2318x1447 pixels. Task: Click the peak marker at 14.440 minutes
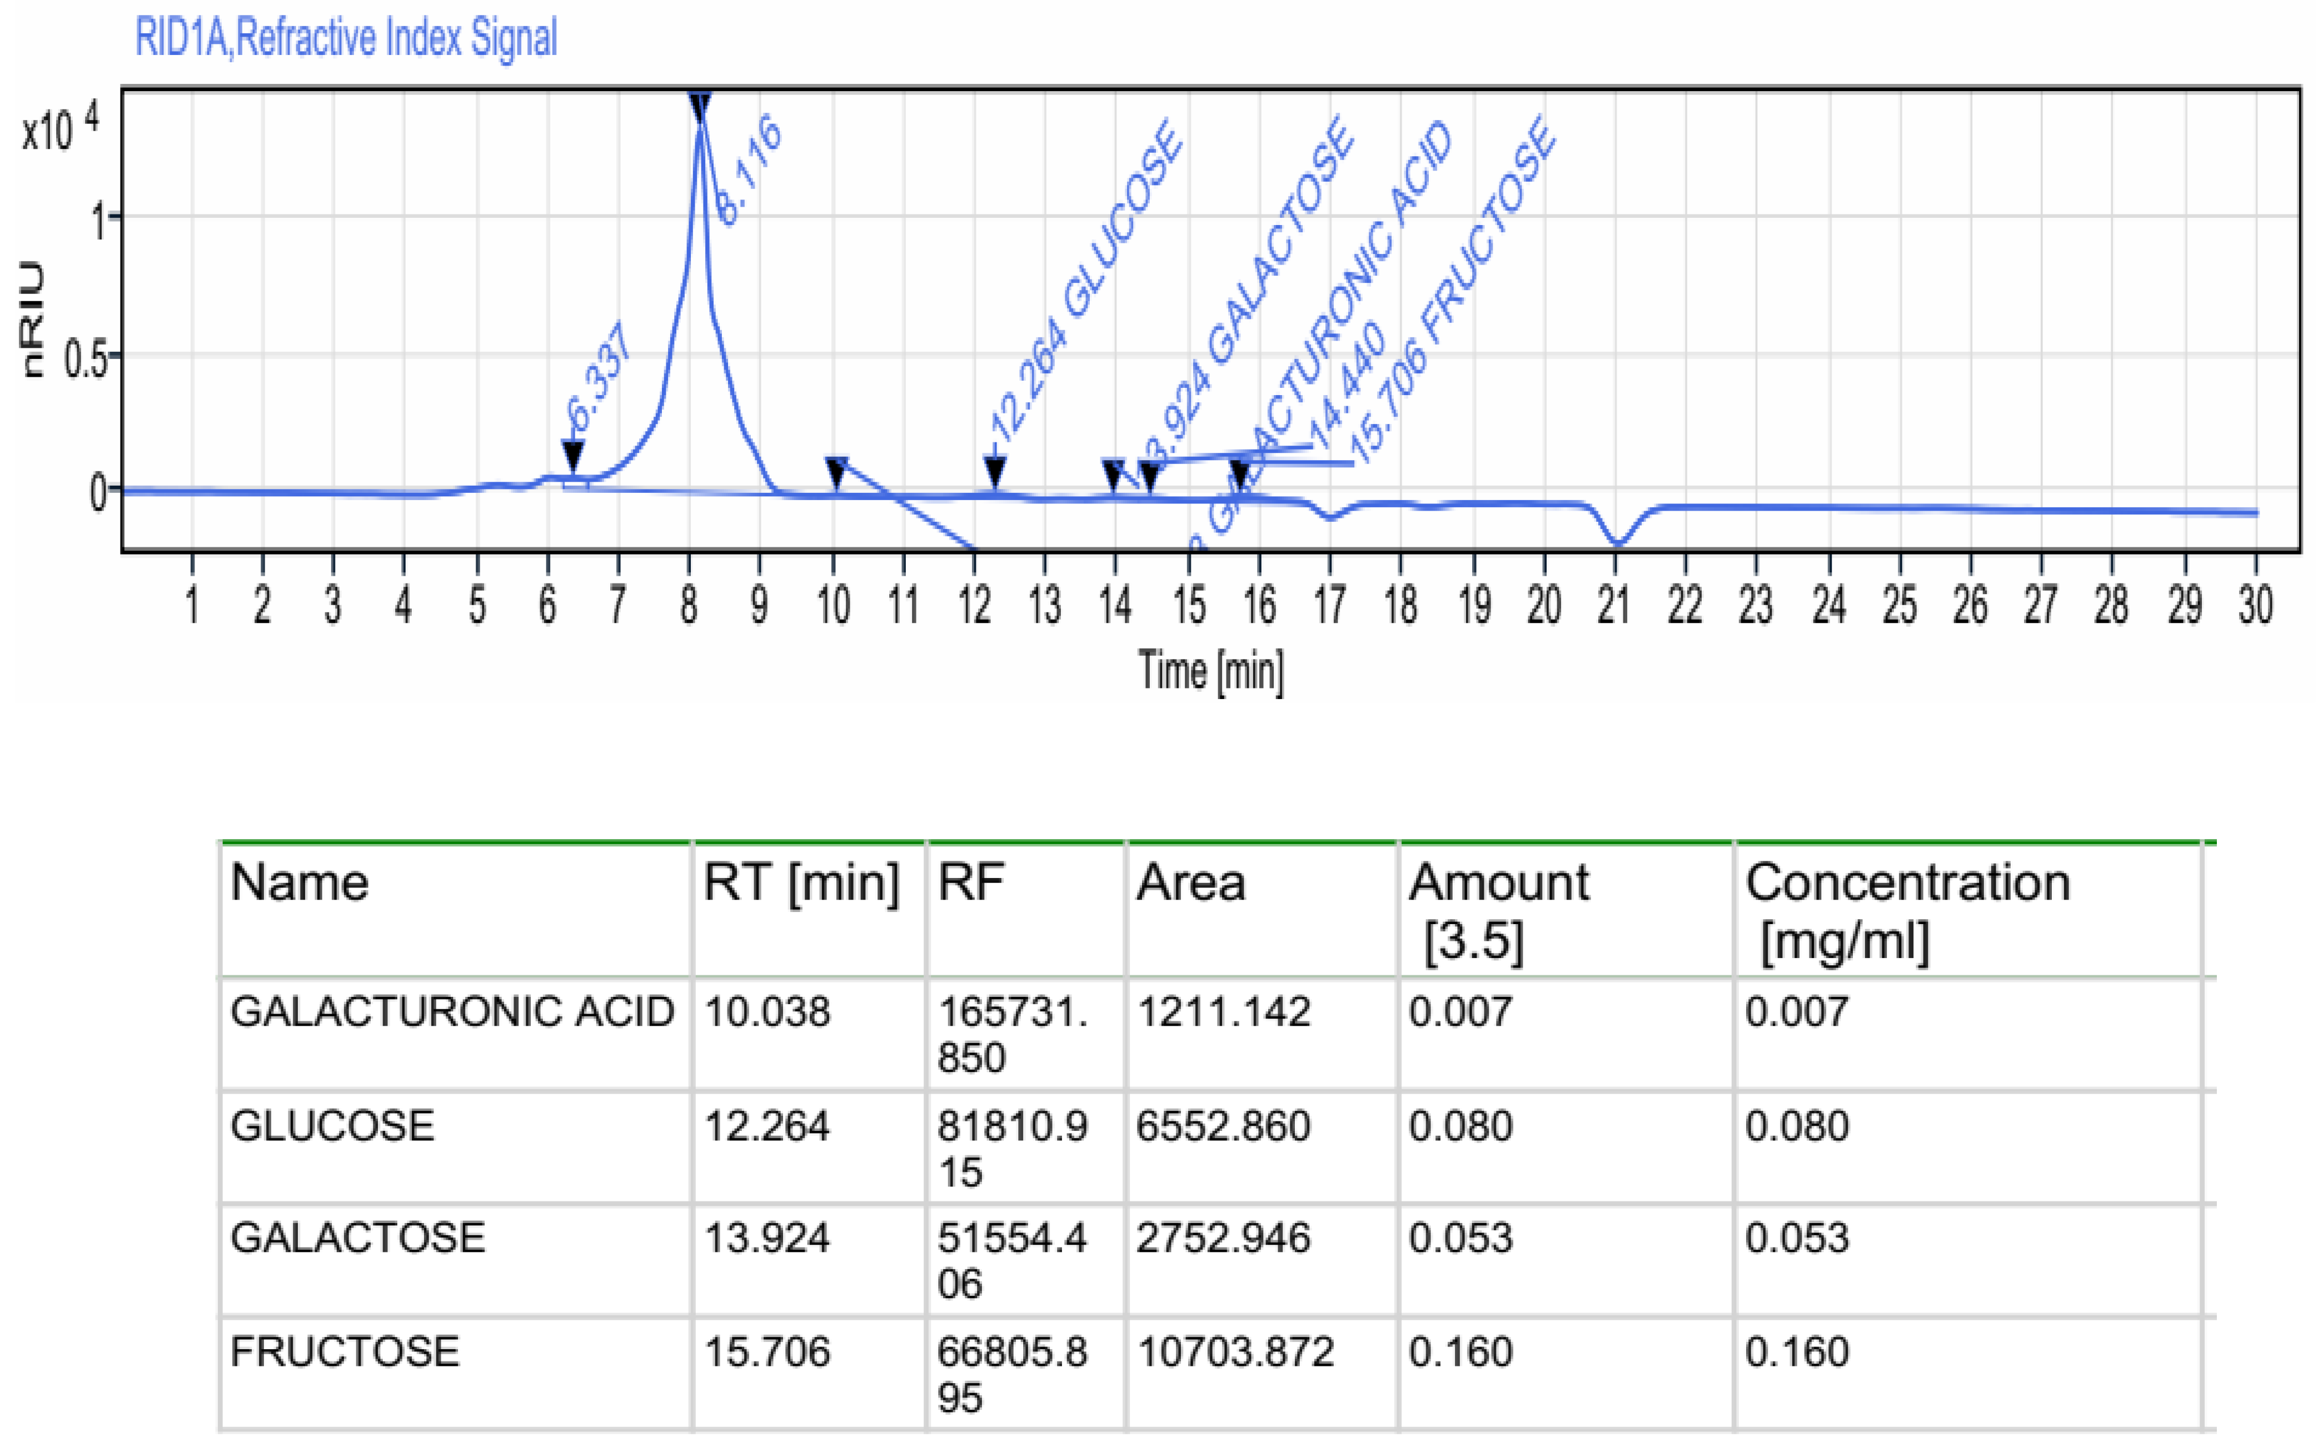tap(1149, 476)
